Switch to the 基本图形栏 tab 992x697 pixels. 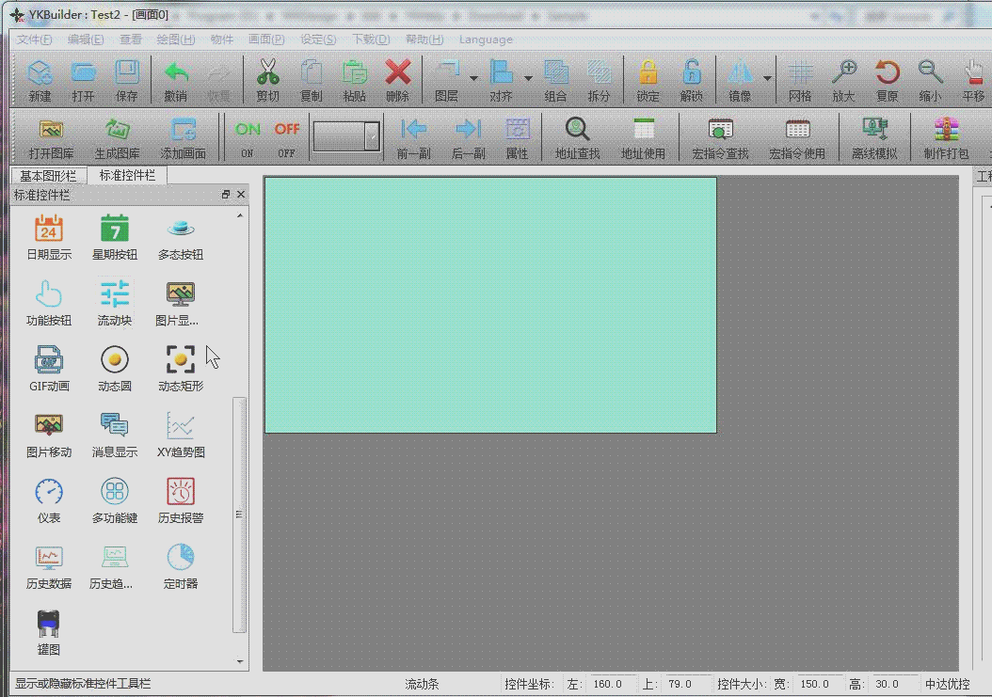(x=50, y=176)
